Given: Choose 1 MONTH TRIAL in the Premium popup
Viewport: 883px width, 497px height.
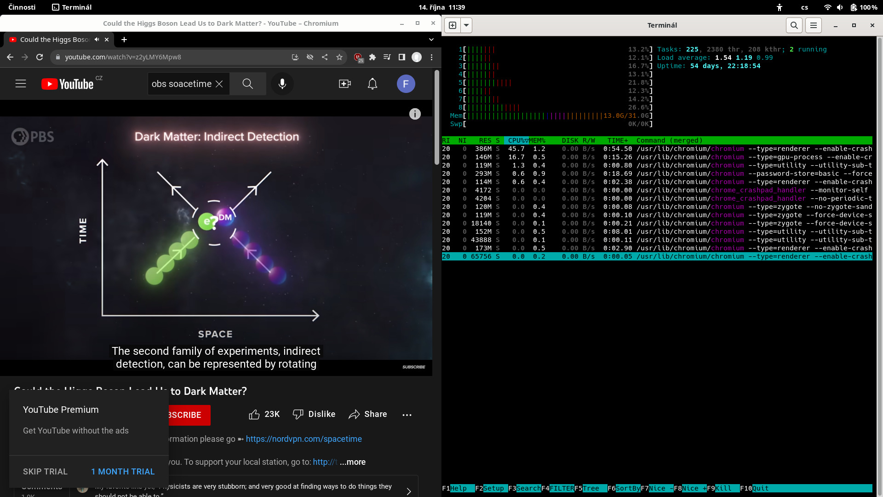Looking at the screenshot, I should coord(123,472).
